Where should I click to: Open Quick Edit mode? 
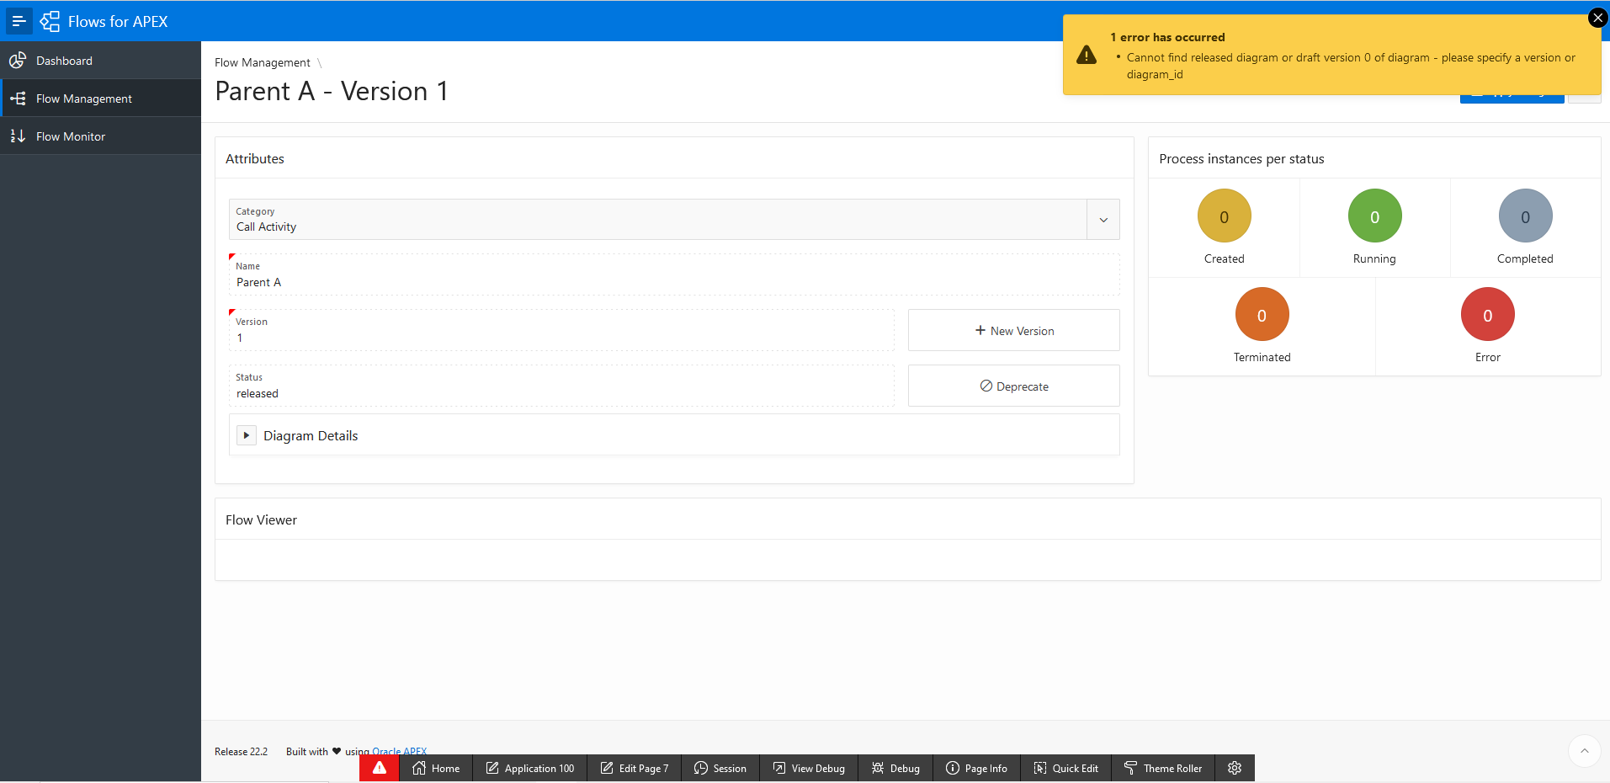click(x=1065, y=767)
